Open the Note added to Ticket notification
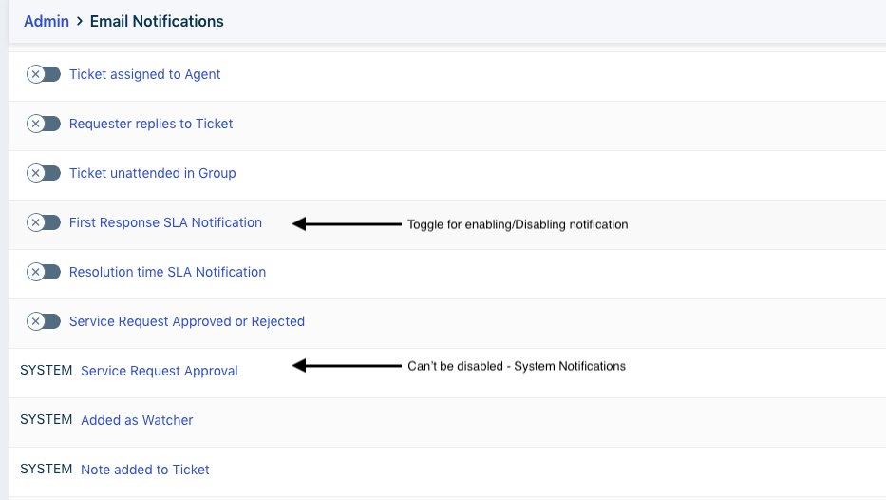 coord(145,470)
